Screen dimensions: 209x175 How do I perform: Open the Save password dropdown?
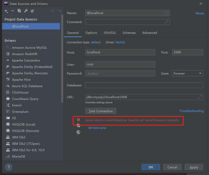pyautogui.click(x=187, y=74)
